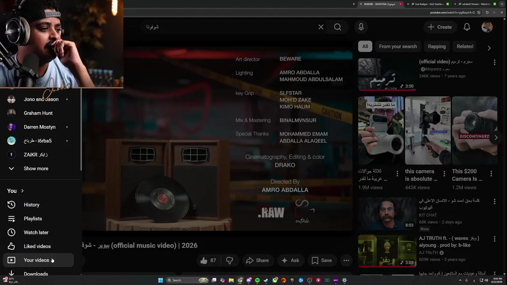The width and height of the screenshot is (507, 285).
Task: Open the Graham Hunt channel
Action: click(38, 113)
